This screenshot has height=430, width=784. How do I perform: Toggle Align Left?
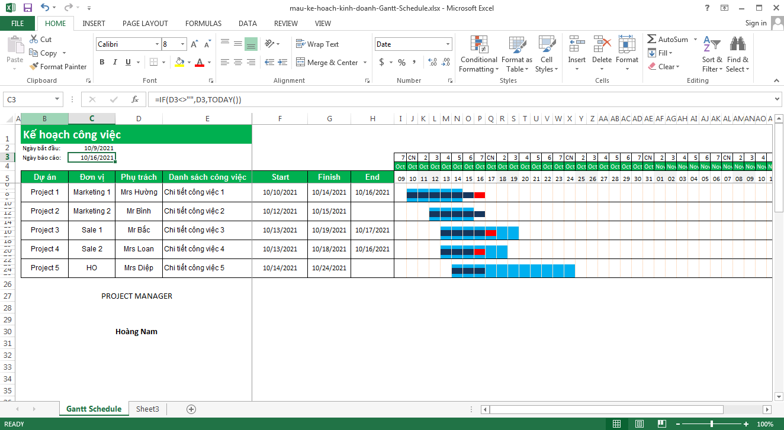[224, 62]
